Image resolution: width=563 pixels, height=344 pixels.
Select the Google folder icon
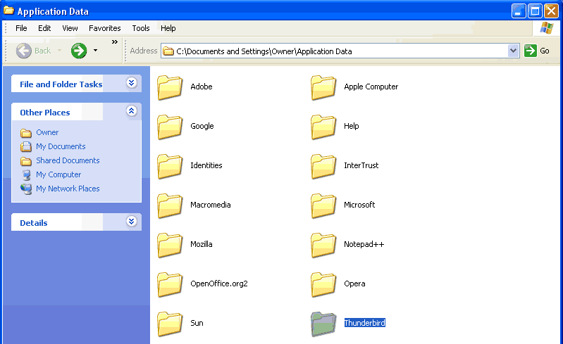click(170, 127)
